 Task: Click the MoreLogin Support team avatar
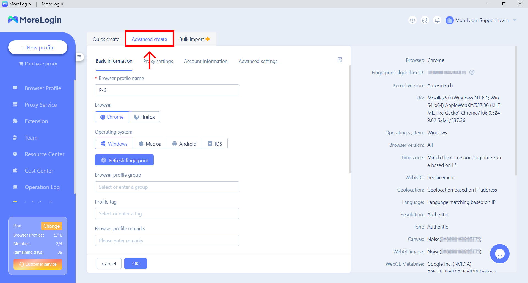pos(449,20)
